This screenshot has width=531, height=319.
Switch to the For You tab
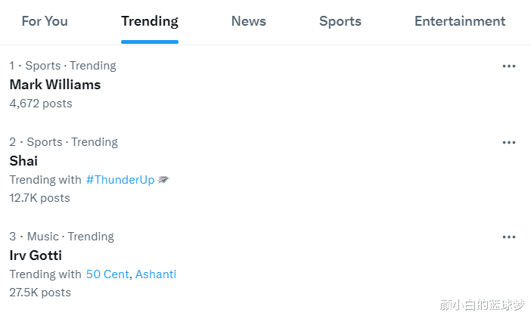pos(45,21)
